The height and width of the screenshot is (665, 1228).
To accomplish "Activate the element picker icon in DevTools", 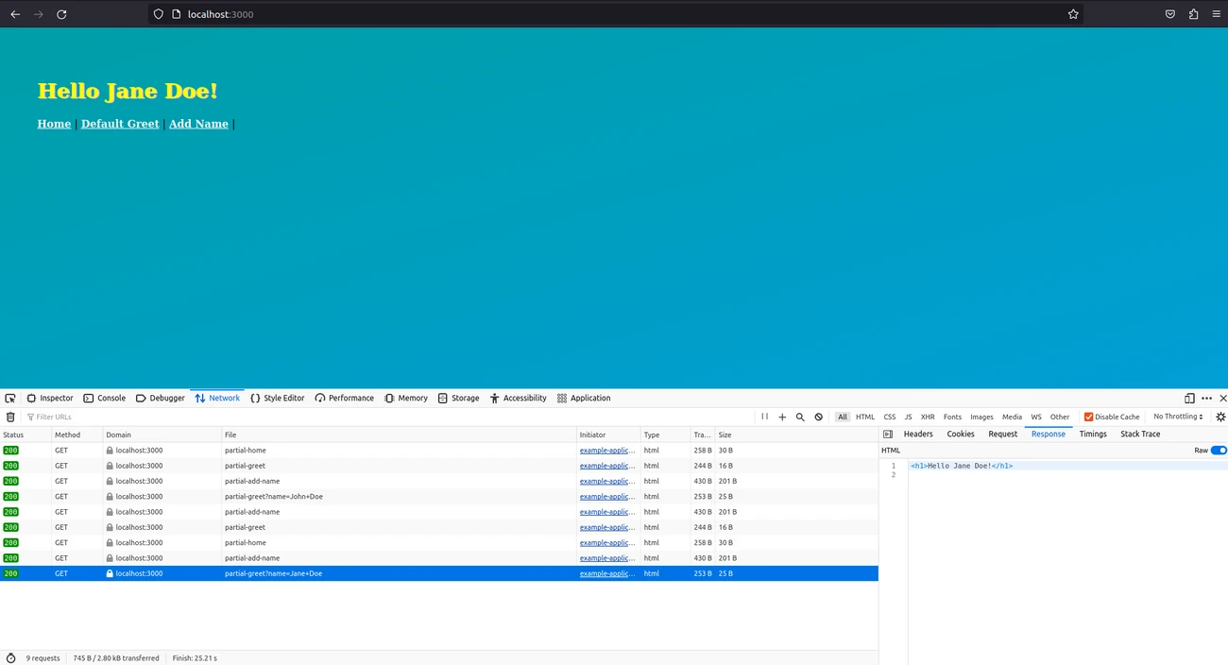I will tap(10, 399).
